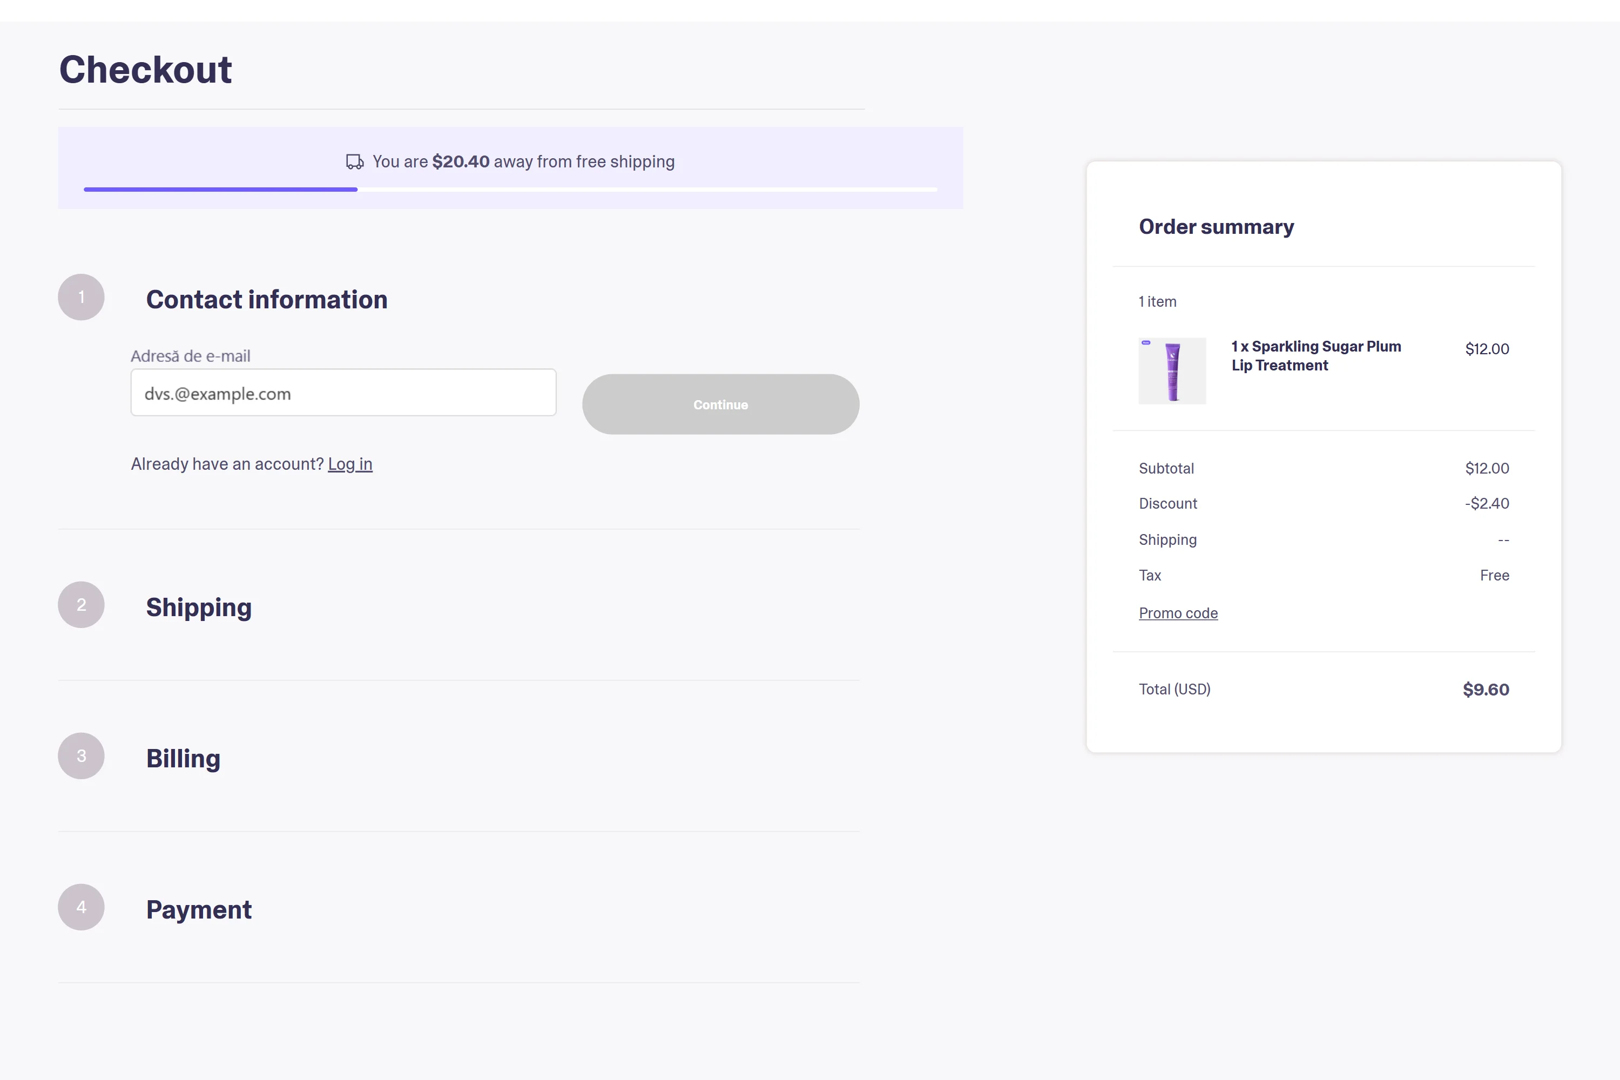Click the delivery truck icon in shipping banner

(354, 162)
